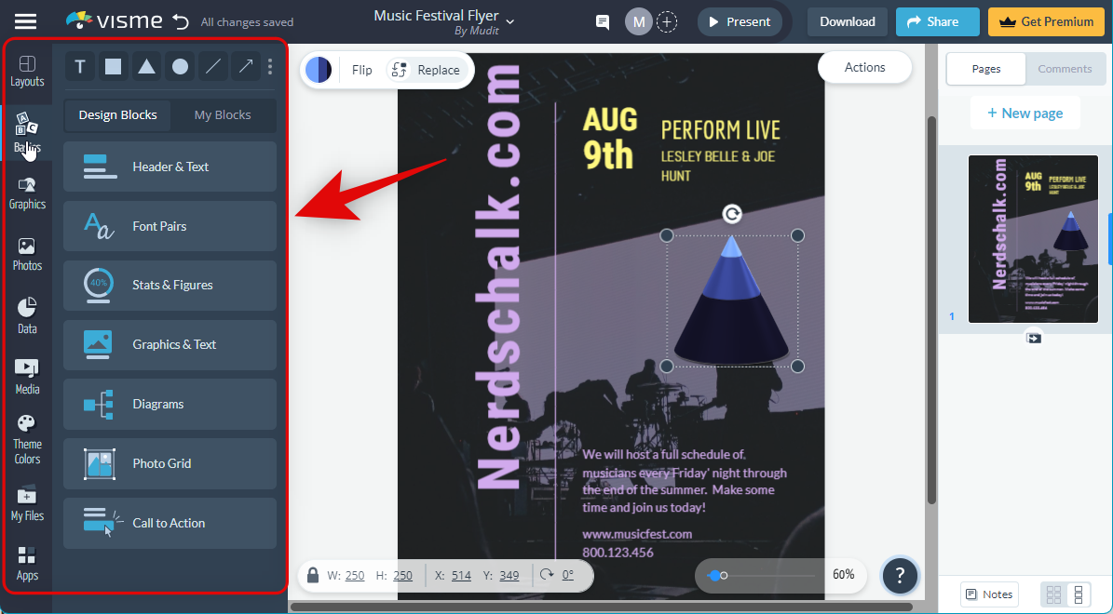Click Get Premium button
This screenshot has width=1113, height=614.
[1046, 22]
